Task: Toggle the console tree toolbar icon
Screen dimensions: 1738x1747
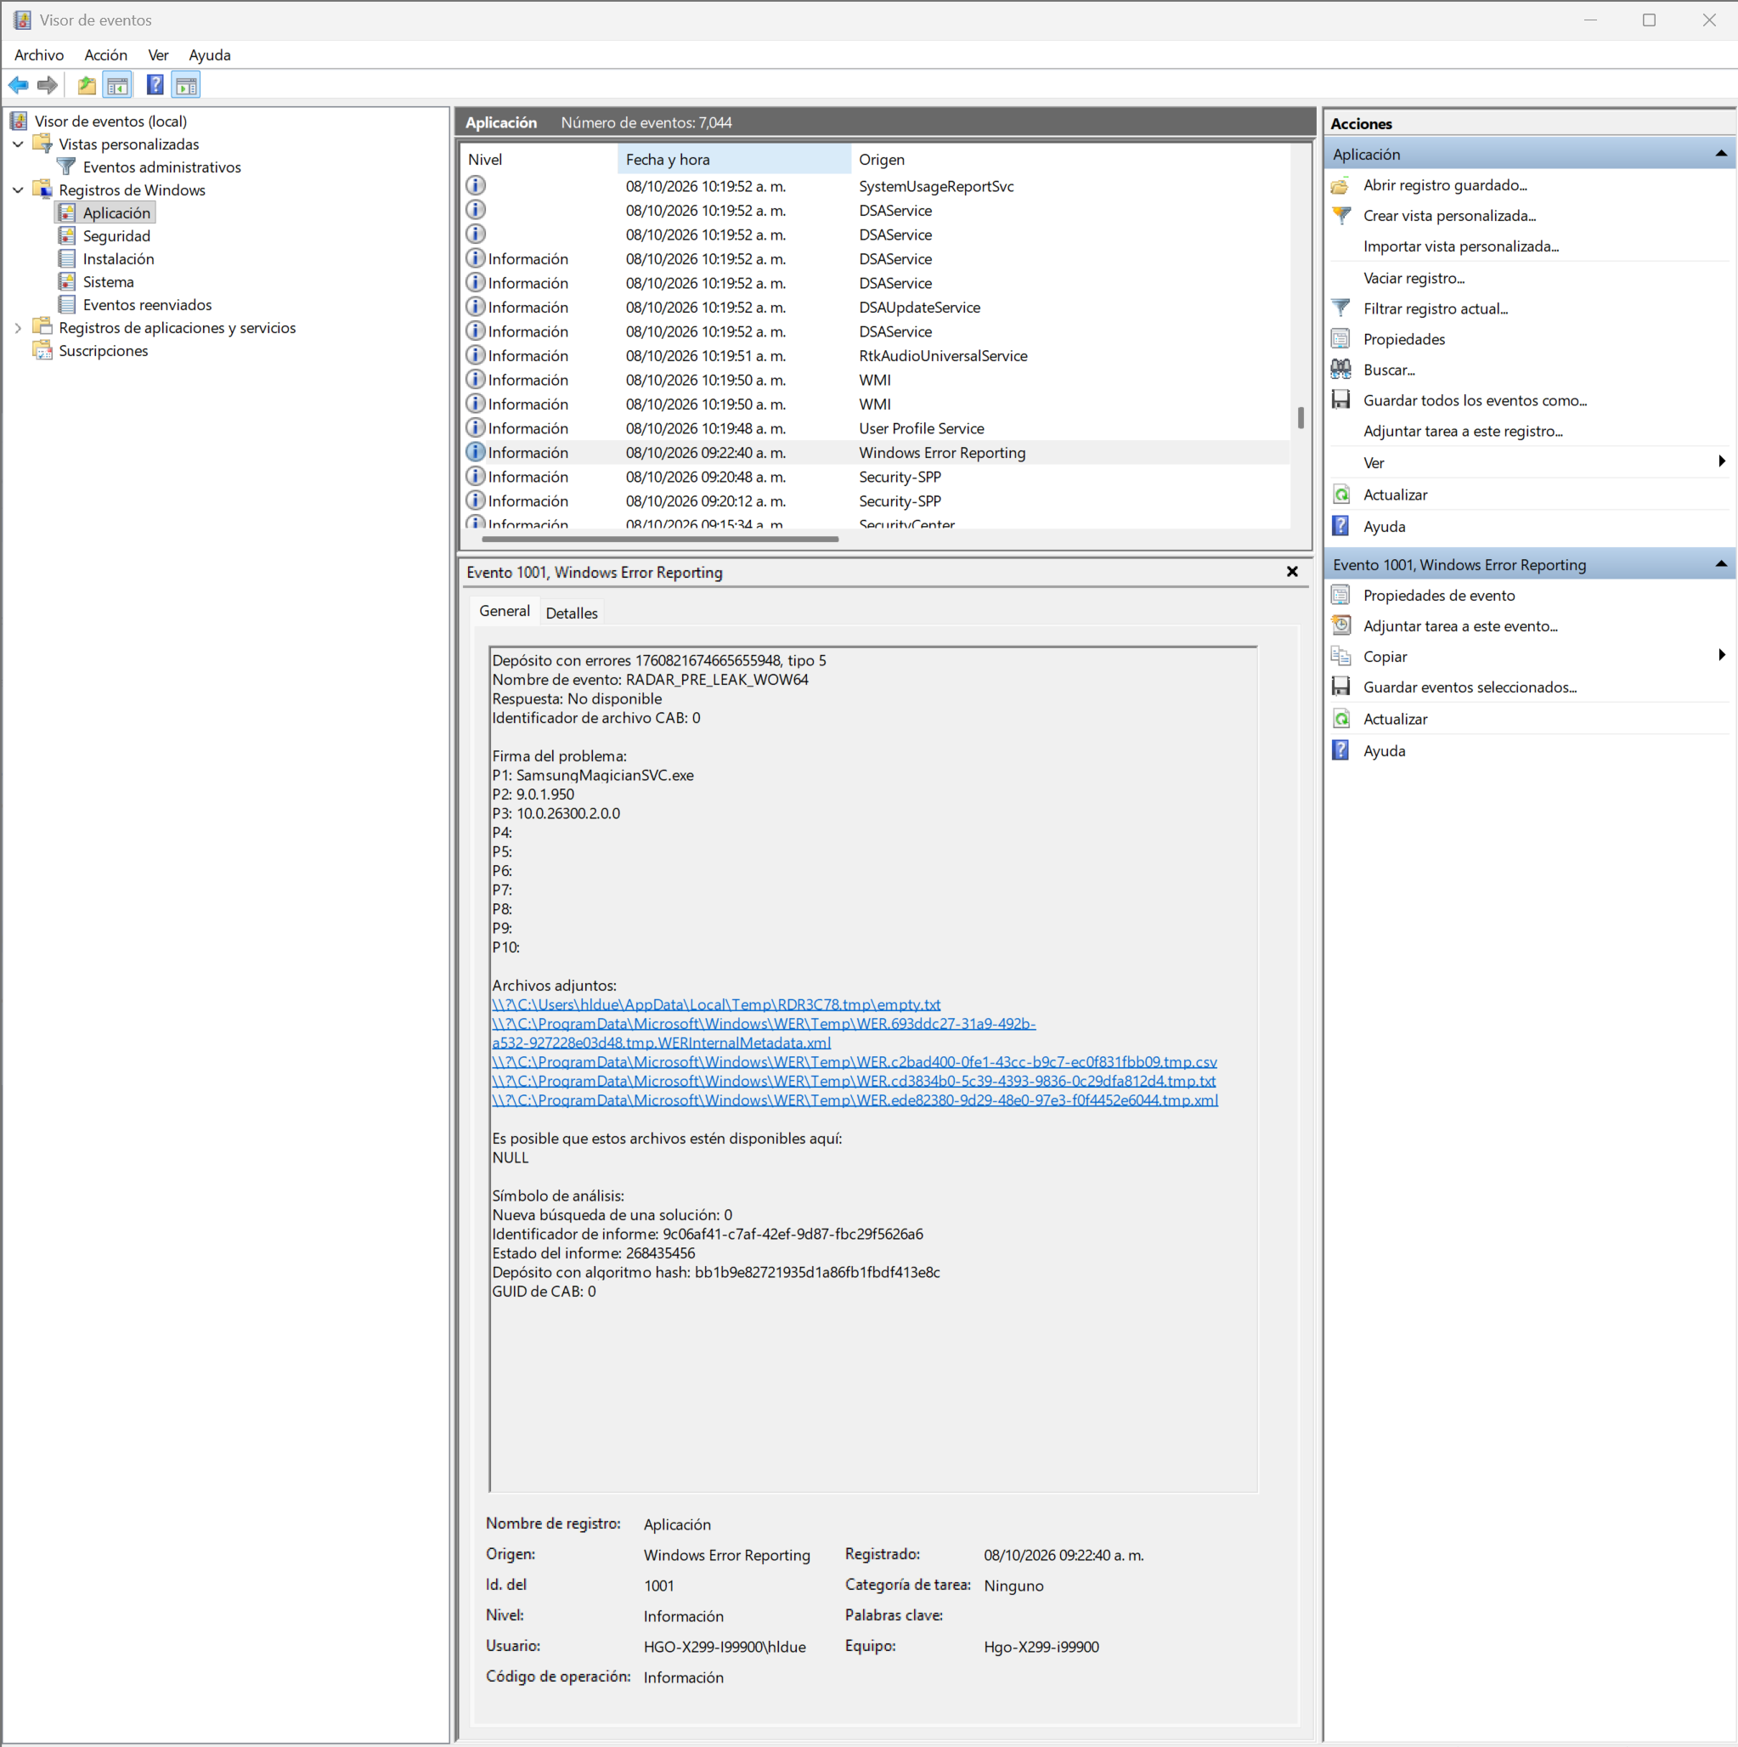Action: pos(117,85)
